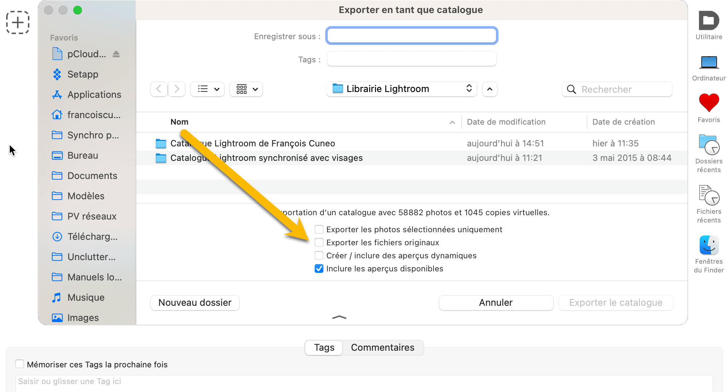Go forward with the right chevron button
The height and width of the screenshot is (392, 728).
click(177, 89)
